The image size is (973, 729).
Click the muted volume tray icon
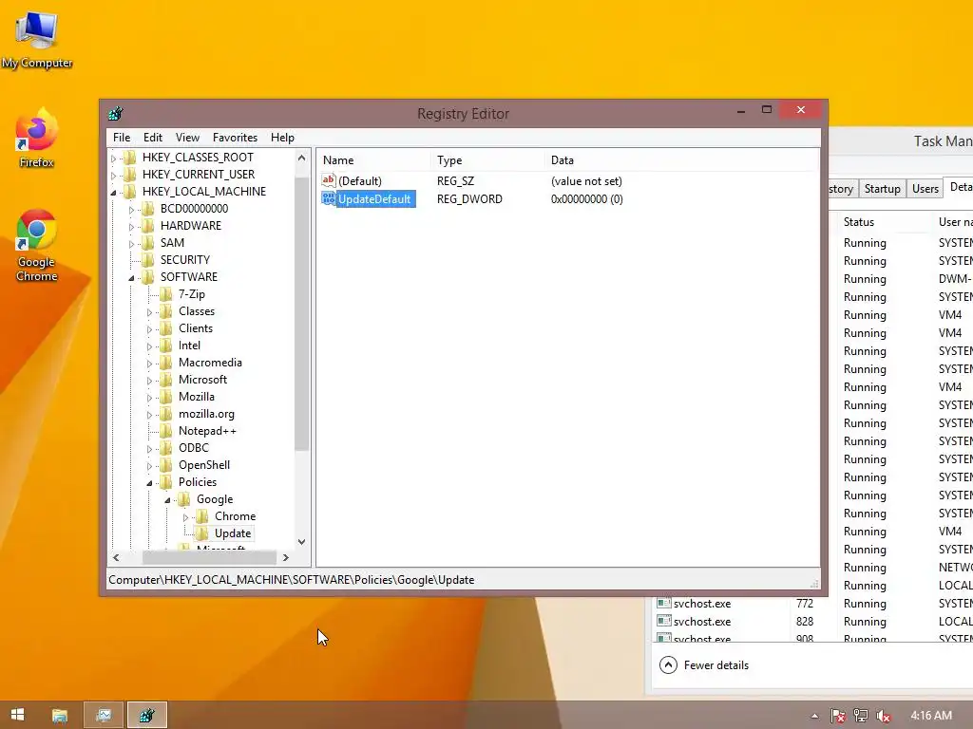click(x=883, y=716)
